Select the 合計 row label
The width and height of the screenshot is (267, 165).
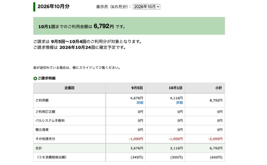39,148
